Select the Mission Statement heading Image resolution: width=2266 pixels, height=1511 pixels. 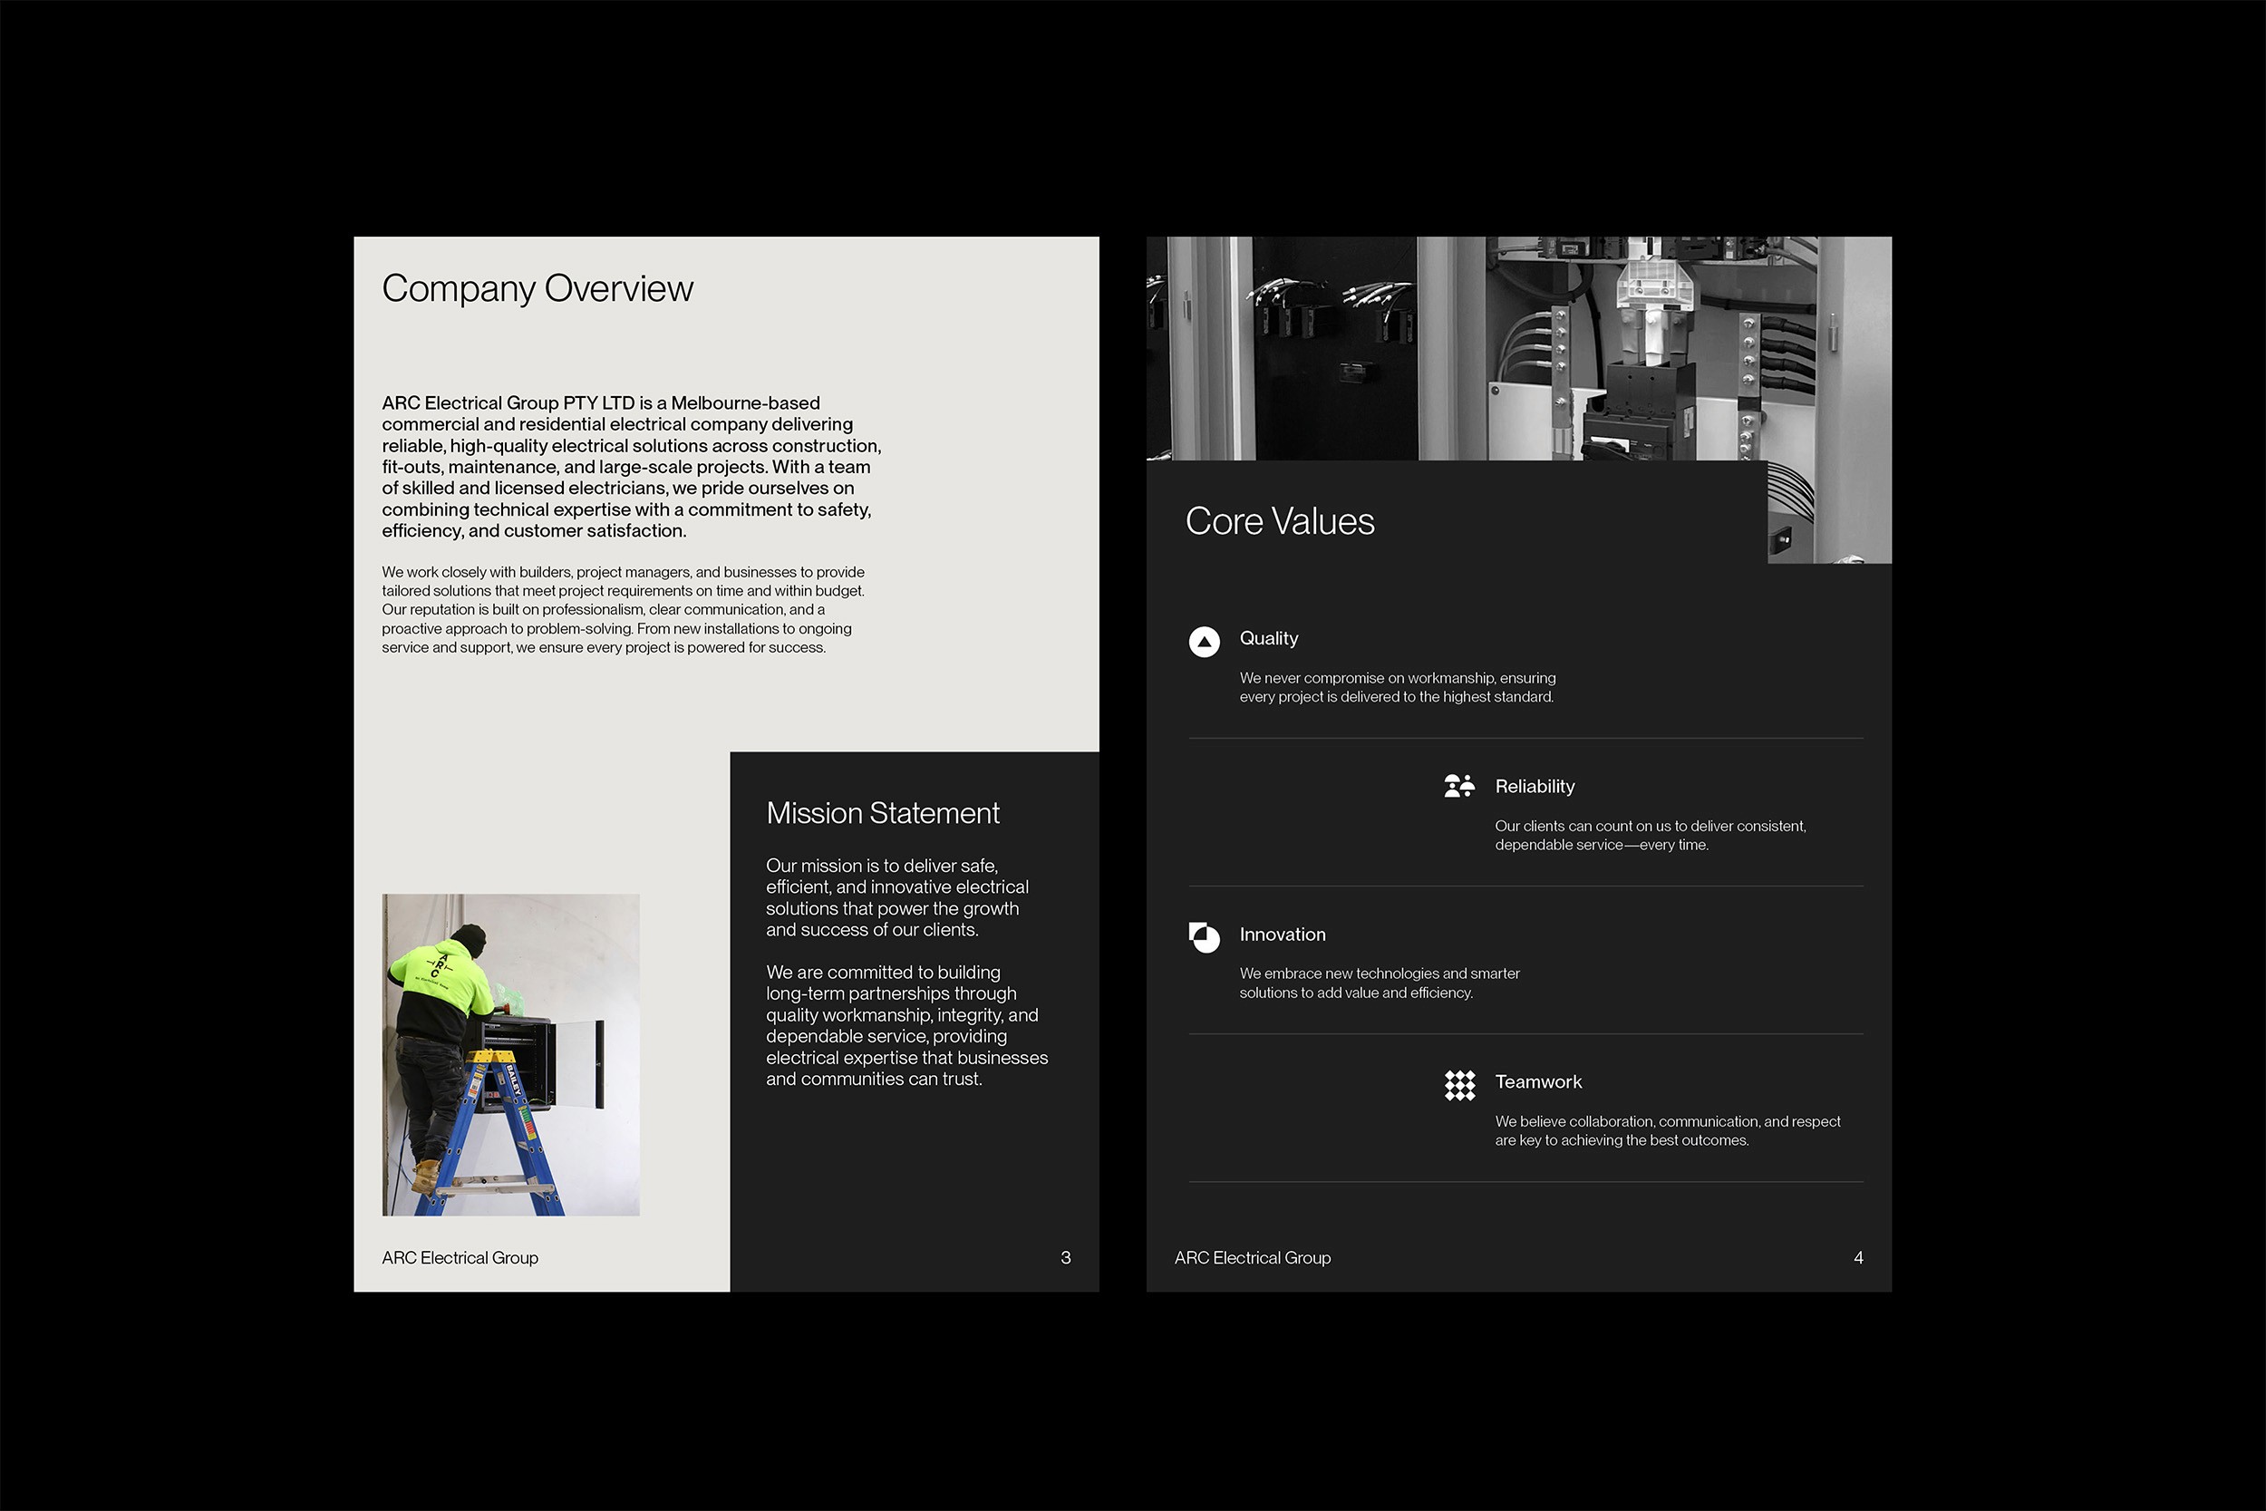[883, 813]
